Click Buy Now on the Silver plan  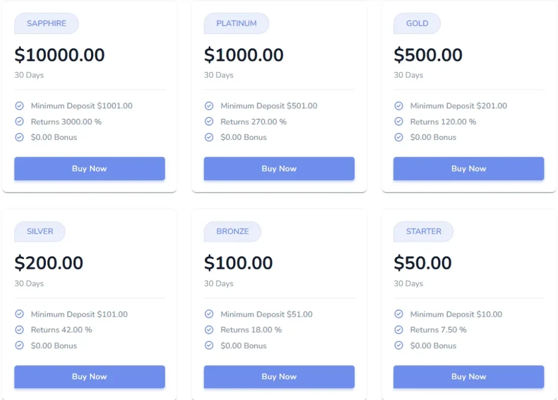(x=89, y=377)
